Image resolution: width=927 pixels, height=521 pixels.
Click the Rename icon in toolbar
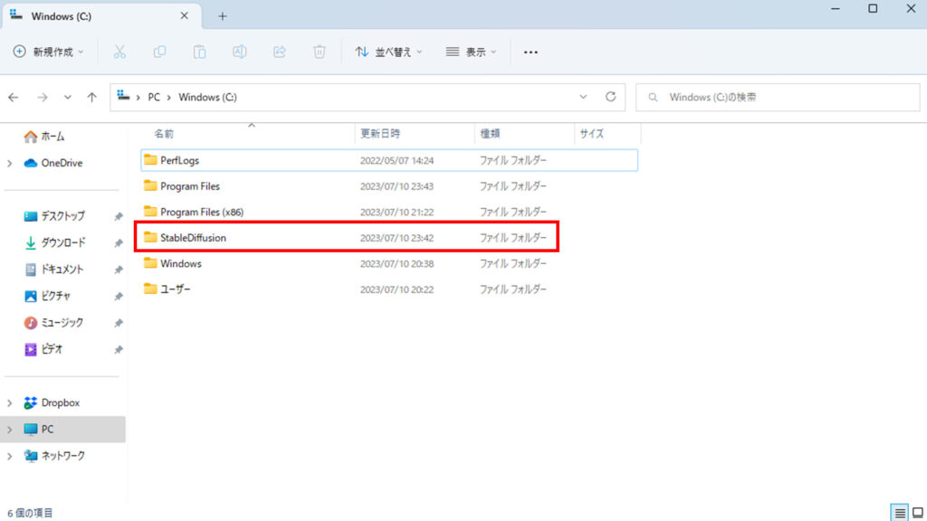point(240,52)
